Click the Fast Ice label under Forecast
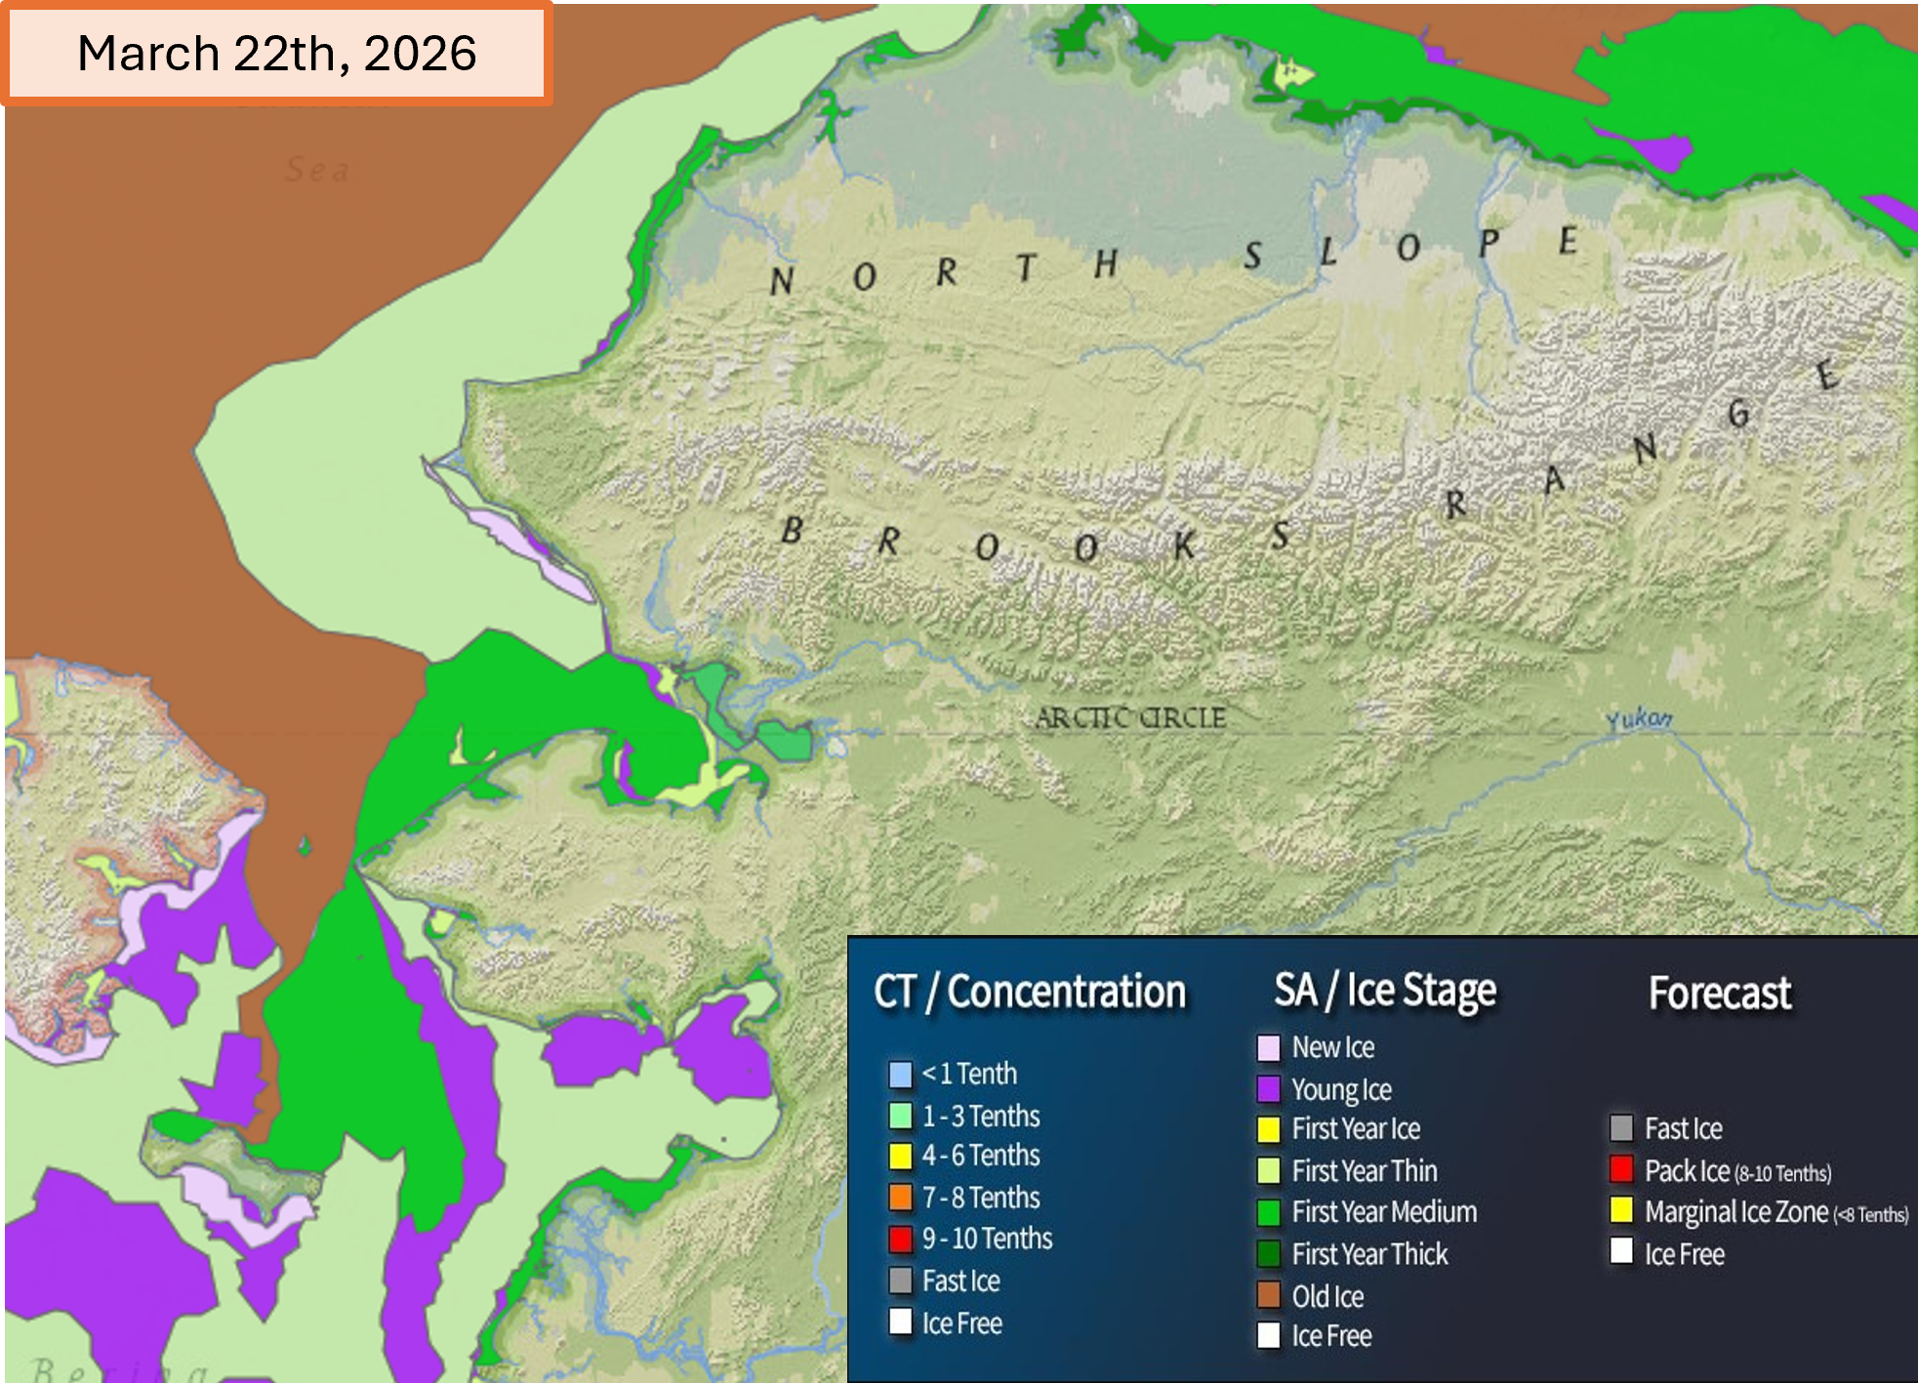This screenshot has width=1918, height=1383. (x=1683, y=1129)
